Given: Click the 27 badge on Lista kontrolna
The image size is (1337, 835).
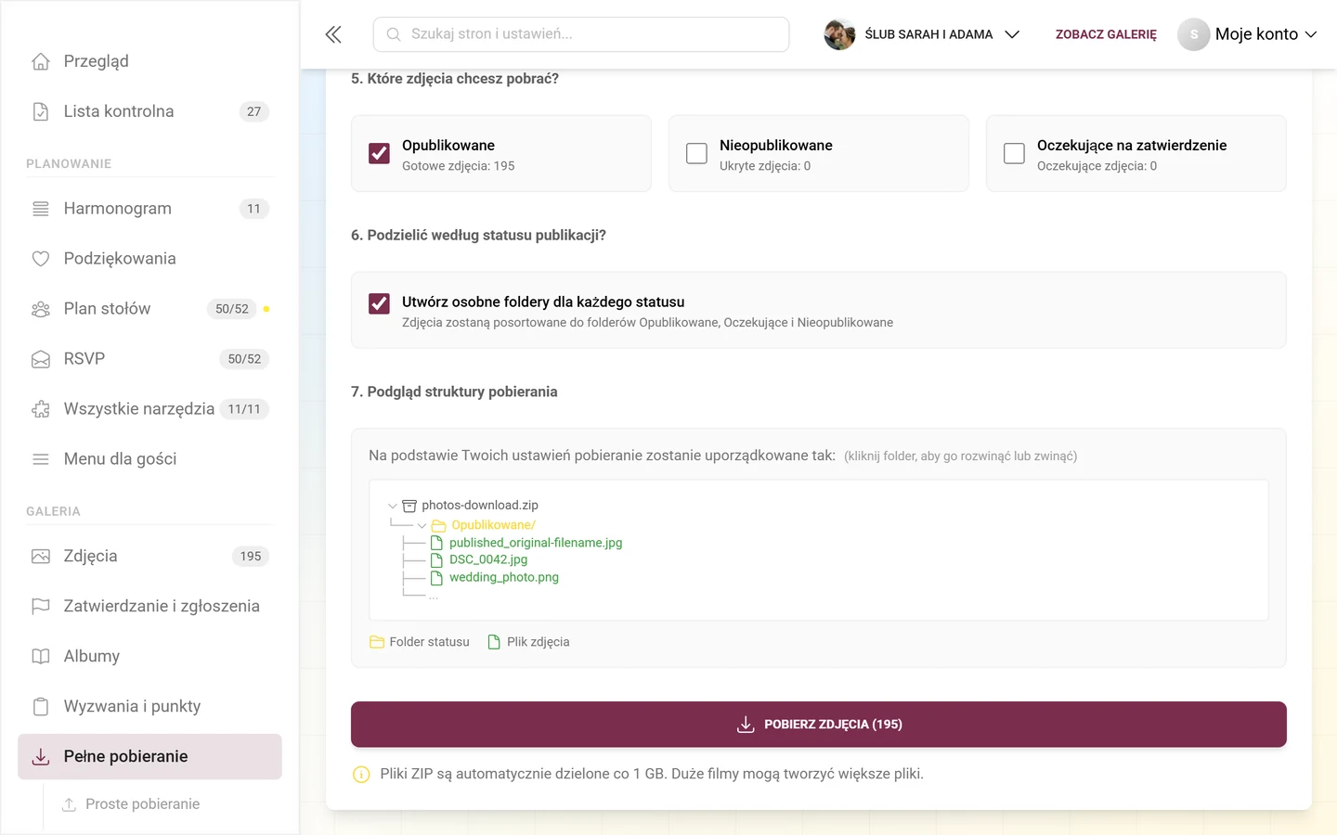Looking at the screenshot, I should [254, 111].
